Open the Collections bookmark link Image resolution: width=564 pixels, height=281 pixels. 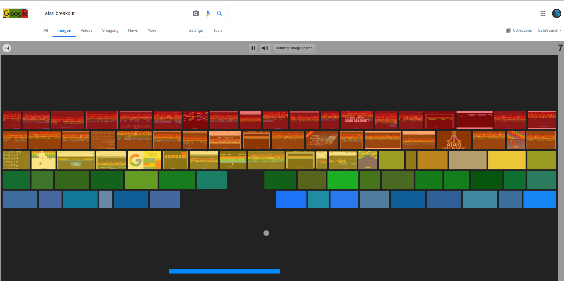[519, 31]
